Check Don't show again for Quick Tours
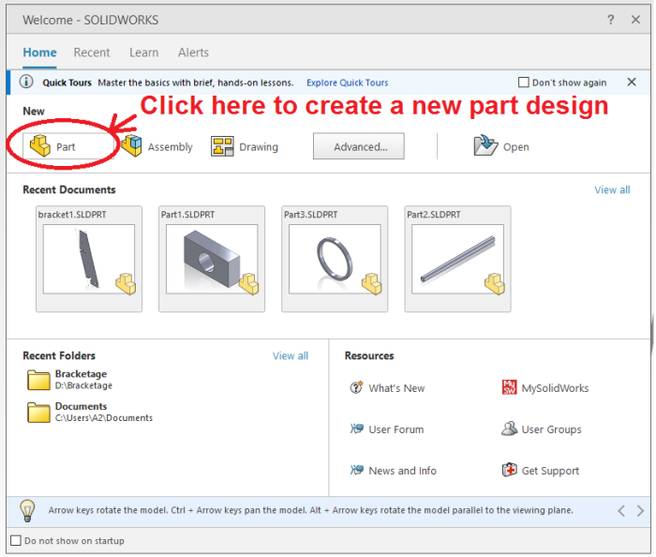This screenshot has height=557, width=656. pos(524,83)
